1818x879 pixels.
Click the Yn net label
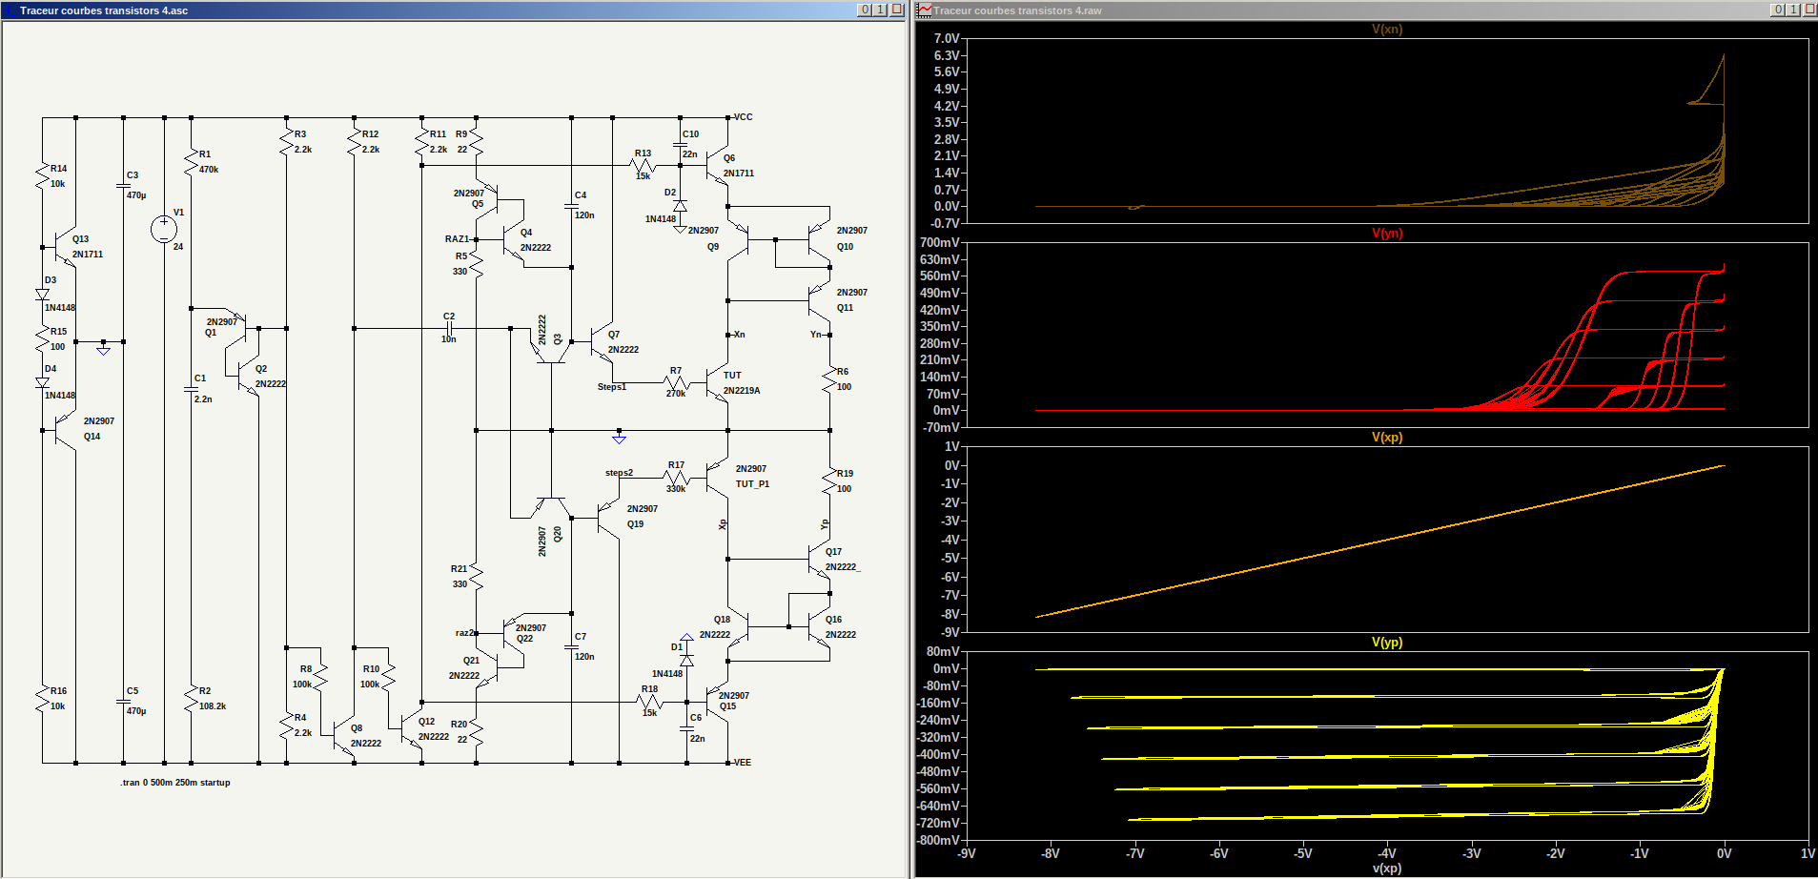point(816,335)
